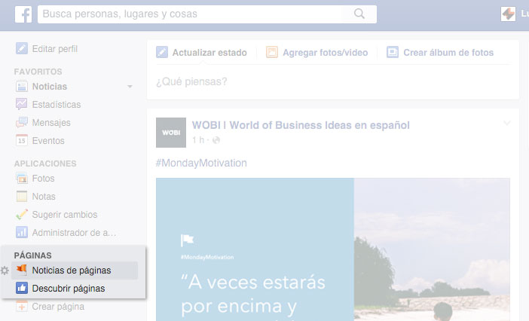Screen dimensions: 529x321
Task: Click the Estadísticas chart icon
Action: (22, 104)
